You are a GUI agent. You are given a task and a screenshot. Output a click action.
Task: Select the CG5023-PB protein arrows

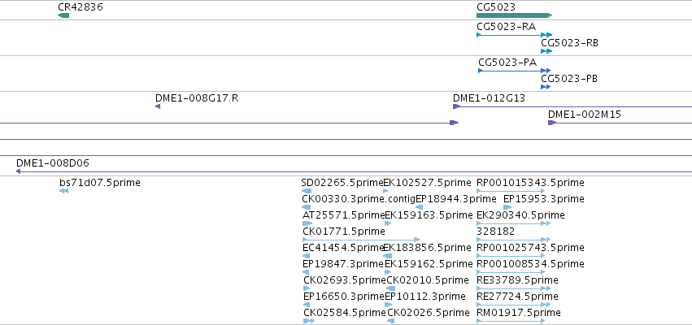coord(546,87)
